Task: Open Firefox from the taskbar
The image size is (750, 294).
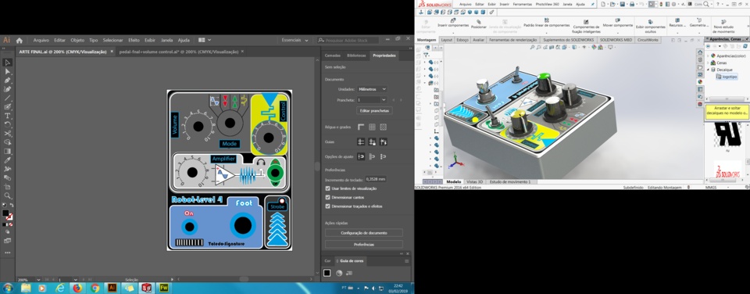Action: 77,289
